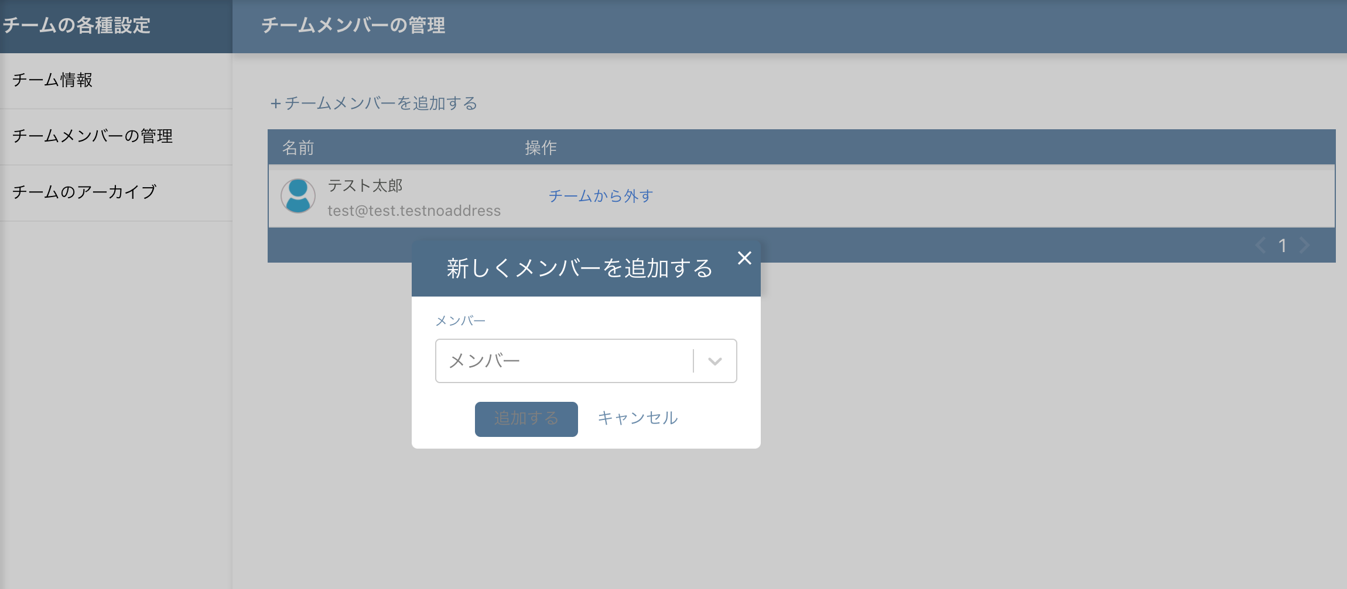The width and height of the screenshot is (1347, 589).
Task: Click the 追加する button
Action: click(525, 418)
